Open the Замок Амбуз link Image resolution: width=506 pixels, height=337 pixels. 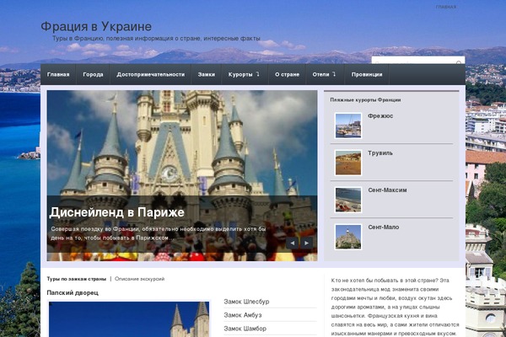[243, 315]
